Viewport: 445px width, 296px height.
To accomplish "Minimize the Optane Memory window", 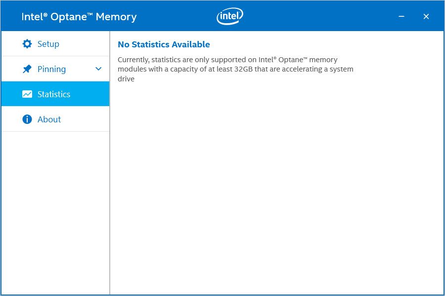I will [401, 16].
